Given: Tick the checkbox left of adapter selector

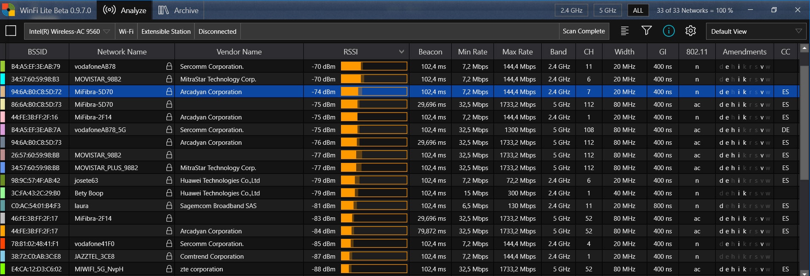Looking at the screenshot, I should pyautogui.click(x=11, y=31).
